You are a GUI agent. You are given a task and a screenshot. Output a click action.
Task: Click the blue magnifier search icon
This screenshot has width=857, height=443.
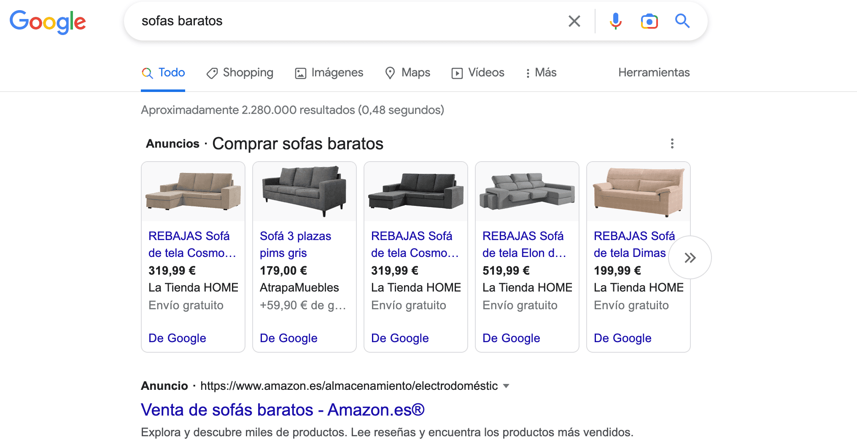(x=682, y=21)
